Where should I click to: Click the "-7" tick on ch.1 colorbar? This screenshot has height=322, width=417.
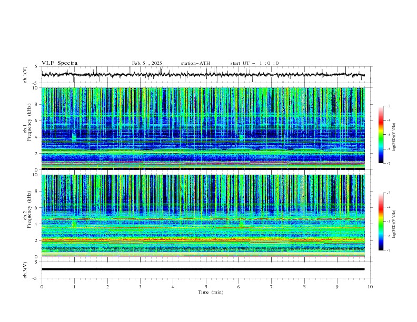coord(388,163)
